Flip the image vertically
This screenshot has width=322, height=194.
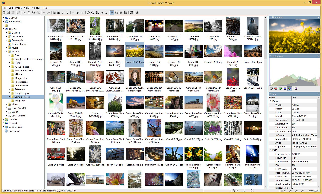pyautogui.click(x=106, y=13)
